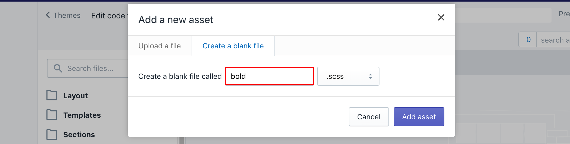Click the magnifier icon in Search files
This screenshot has height=144, width=570.
pyautogui.click(x=58, y=68)
